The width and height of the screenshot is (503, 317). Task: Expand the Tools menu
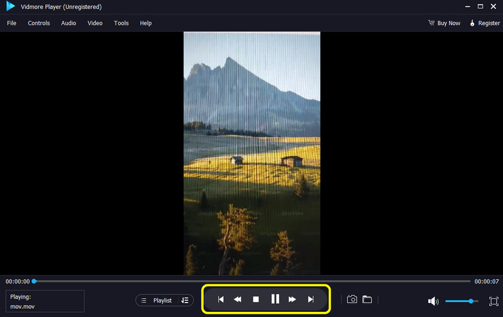pos(121,23)
